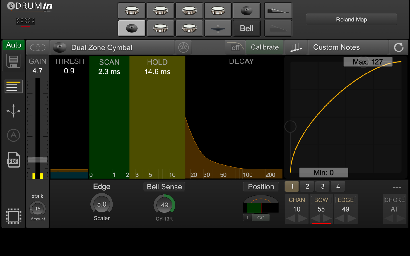Select the drum pad input left of hi-hat
Image resolution: width=410 pixels, height=256 pixels.
click(x=189, y=28)
